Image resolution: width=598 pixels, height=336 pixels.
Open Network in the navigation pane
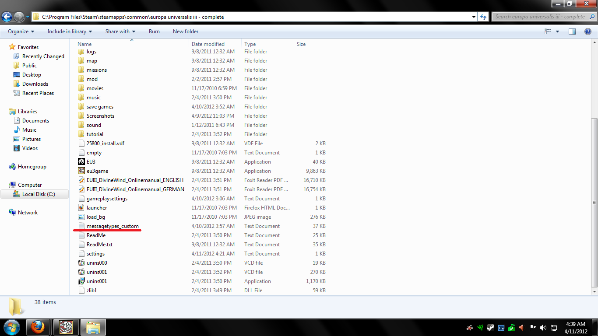pyautogui.click(x=28, y=213)
